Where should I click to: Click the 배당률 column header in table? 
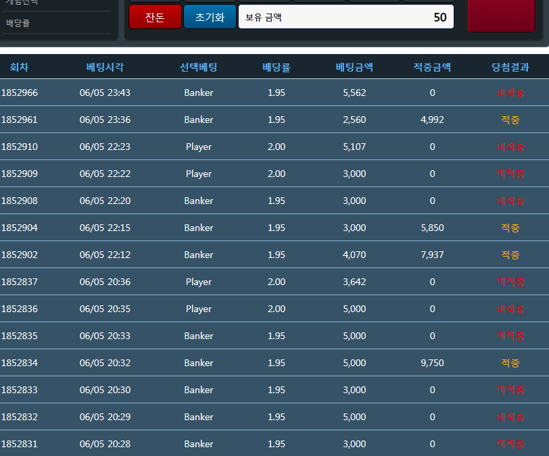pyautogui.click(x=277, y=67)
